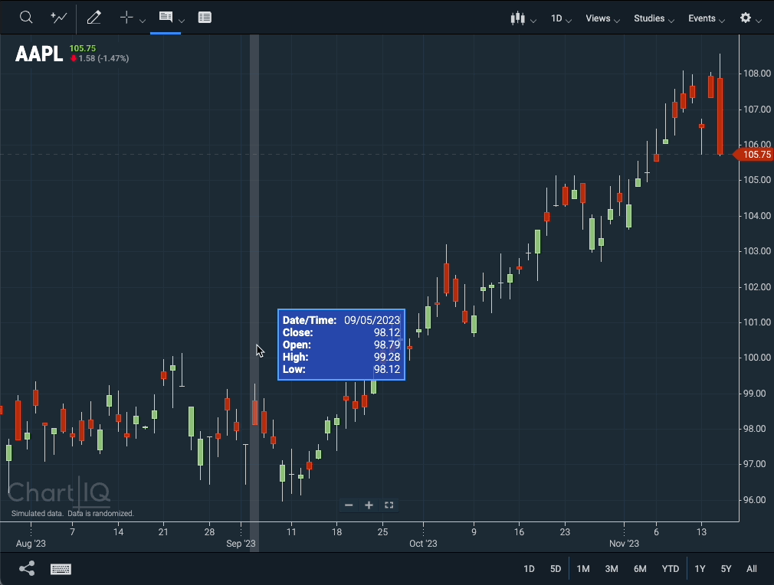Viewport: 774px width, 585px height.
Task: Add a comparison series with plus-line icon
Action: tap(59, 18)
